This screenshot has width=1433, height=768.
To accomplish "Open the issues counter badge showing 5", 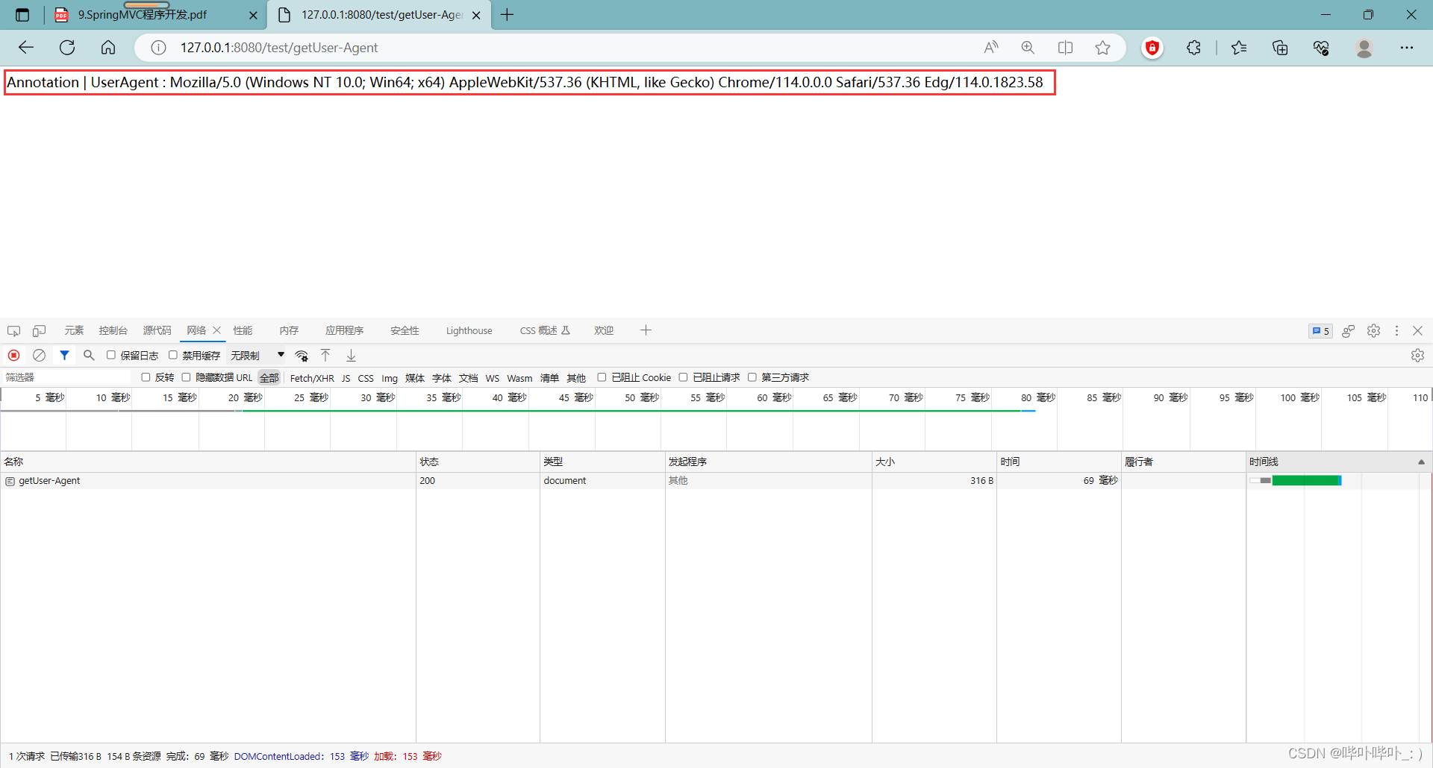I will (1320, 331).
